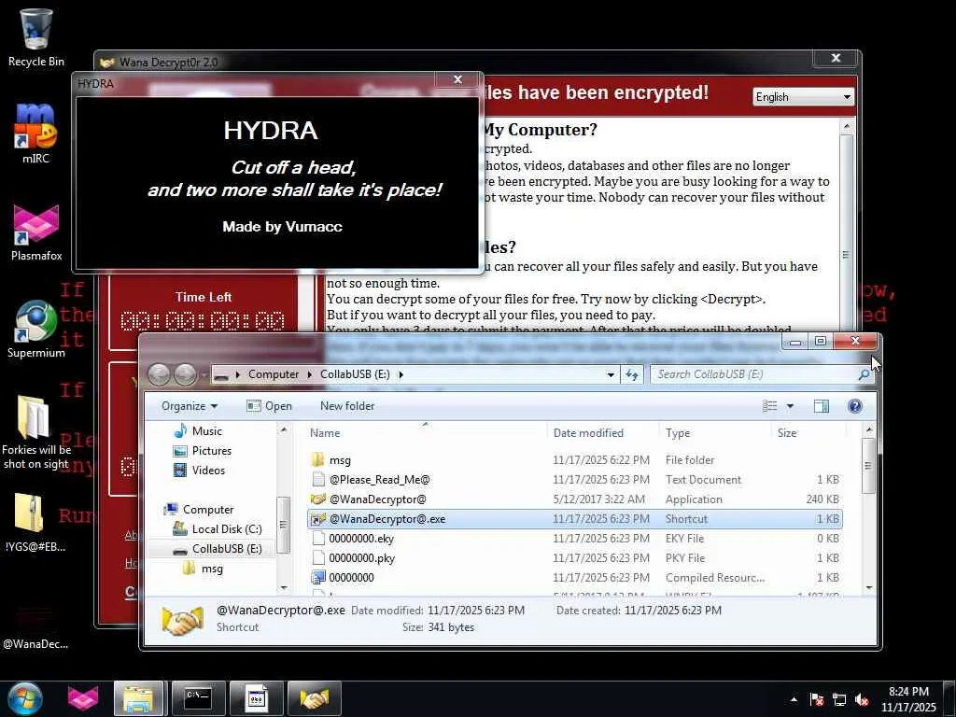Open the English language dropdown
The height and width of the screenshot is (717, 956).
point(804,97)
